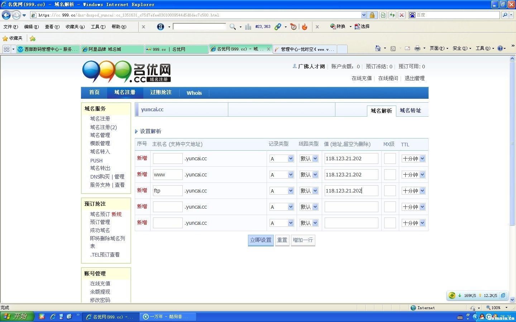The width and height of the screenshot is (516, 322).
Task: Click the Favorites (收藏夹) star button
Action: tap(13, 38)
